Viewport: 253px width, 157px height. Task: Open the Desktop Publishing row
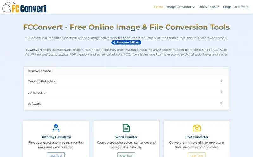coord(126,81)
